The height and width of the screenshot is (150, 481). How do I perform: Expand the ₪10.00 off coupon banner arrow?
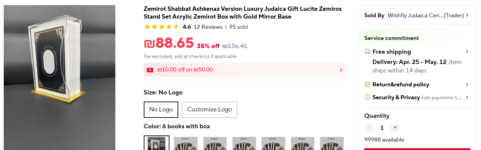341,70
